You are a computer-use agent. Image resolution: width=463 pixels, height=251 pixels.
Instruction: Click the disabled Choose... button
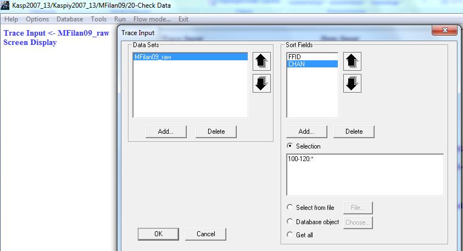[x=358, y=223]
